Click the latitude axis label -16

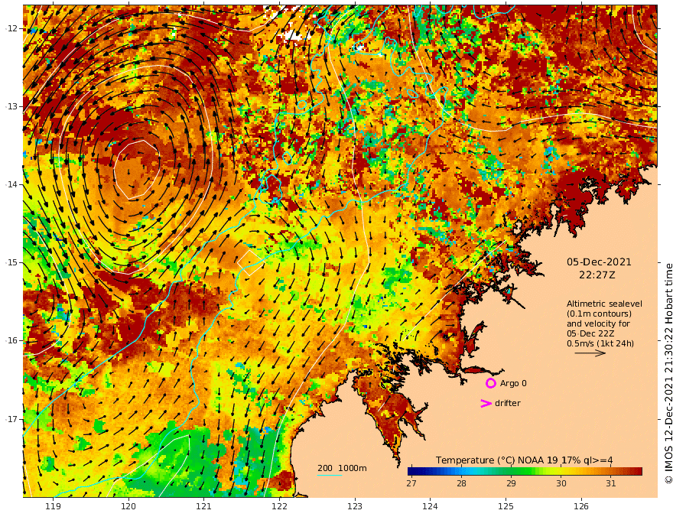12,340
